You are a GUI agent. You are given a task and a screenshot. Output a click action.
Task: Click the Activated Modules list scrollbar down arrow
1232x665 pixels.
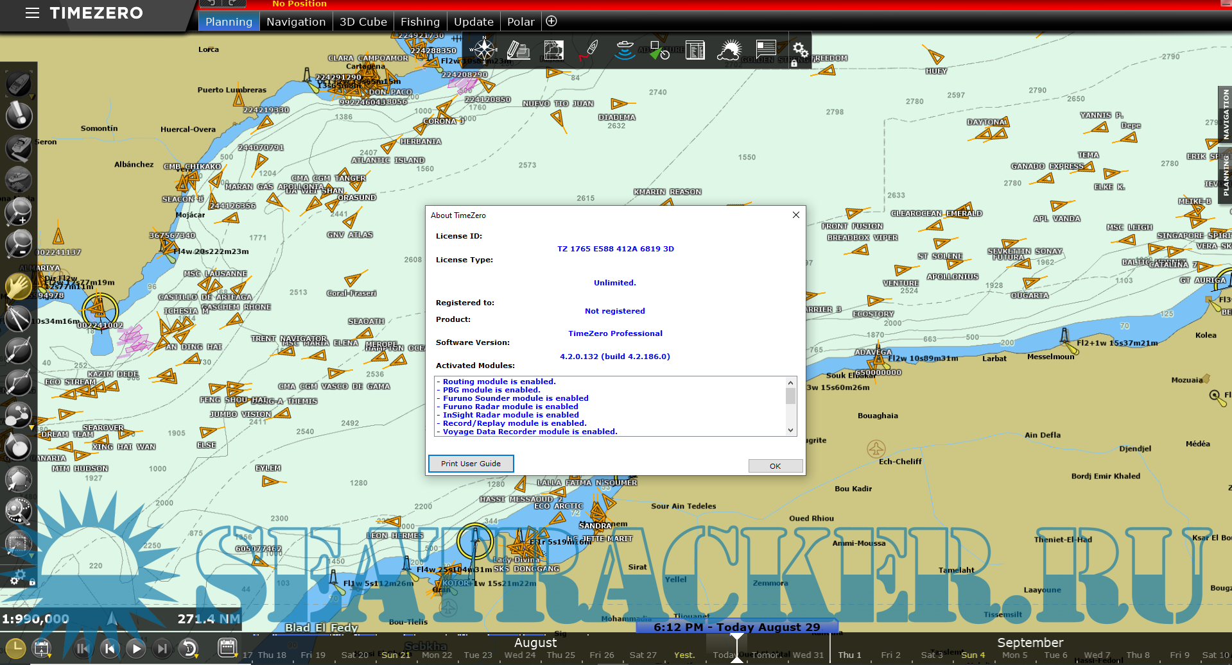pyautogui.click(x=790, y=430)
